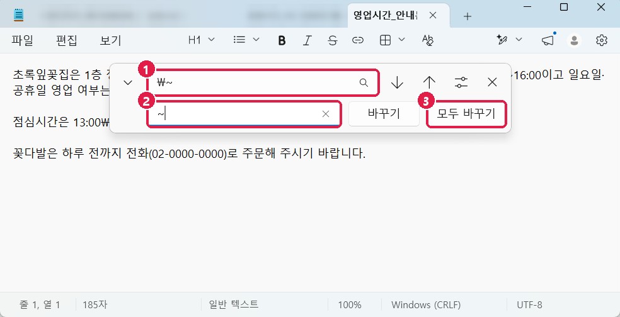Click the 바꾸기 button
Image resolution: width=620 pixels, height=317 pixels.
pyautogui.click(x=384, y=114)
